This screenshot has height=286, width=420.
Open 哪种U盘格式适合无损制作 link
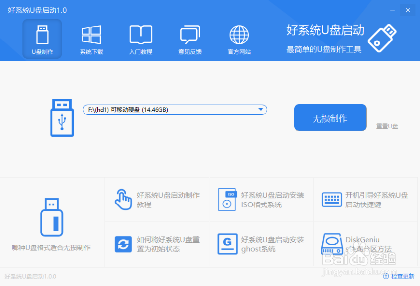[x=51, y=248]
